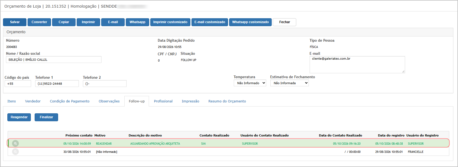Viewport: 458px width, 167px height.
Task: Open details magnifier on the REAGENDAR row
Action: point(16,143)
